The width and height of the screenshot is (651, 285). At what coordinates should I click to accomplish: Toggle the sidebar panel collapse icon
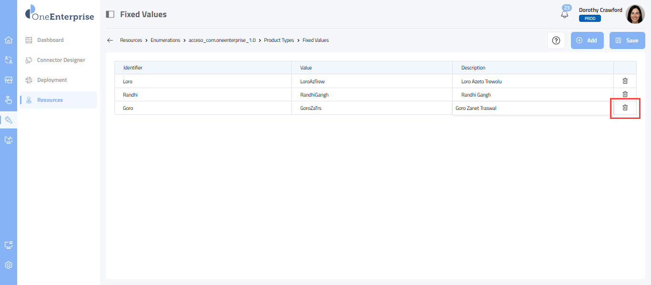click(x=110, y=14)
